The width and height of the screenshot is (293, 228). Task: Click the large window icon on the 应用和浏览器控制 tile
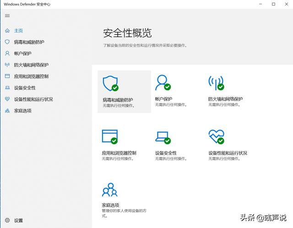110,137
